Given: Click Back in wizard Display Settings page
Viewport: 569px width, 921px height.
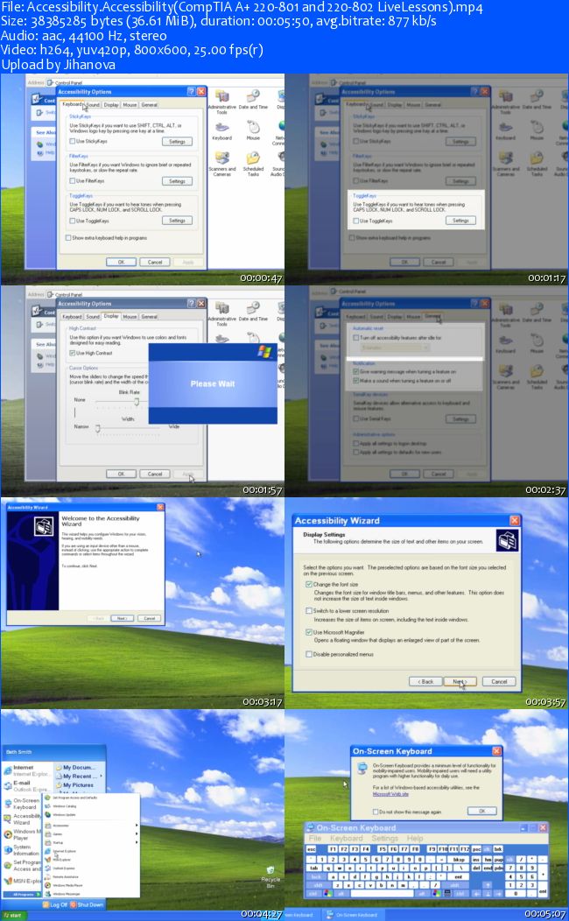Looking at the screenshot, I should click(425, 681).
